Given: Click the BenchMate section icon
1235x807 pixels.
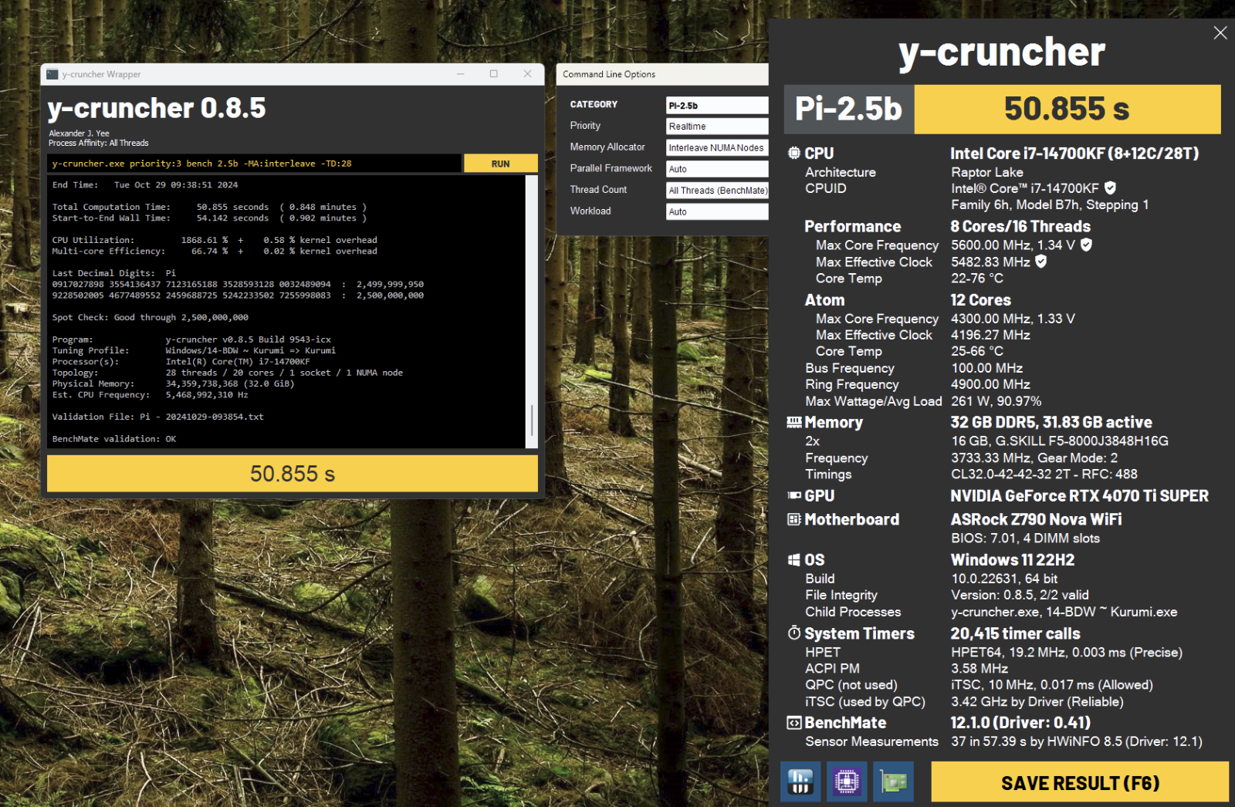Looking at the screenshot, I should (793, 722).
